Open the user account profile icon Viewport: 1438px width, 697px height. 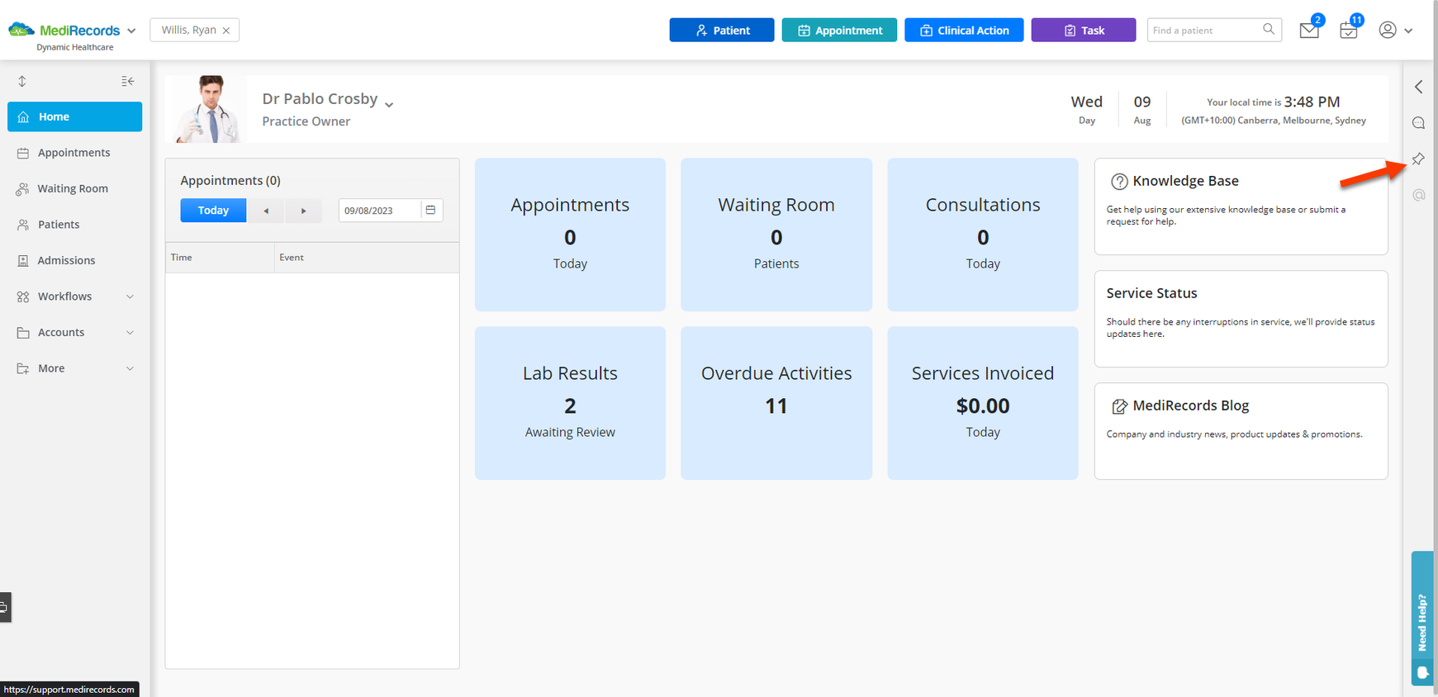click(x=1388, y=30)
